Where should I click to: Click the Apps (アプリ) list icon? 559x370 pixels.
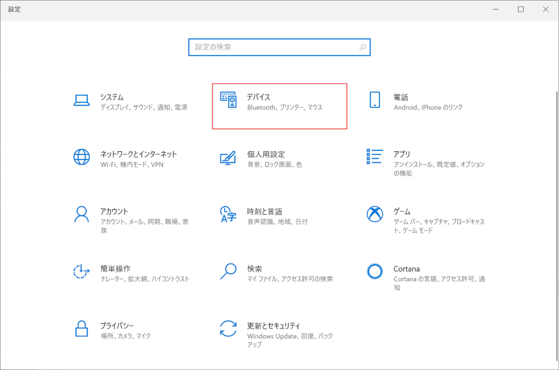[374, 157]
